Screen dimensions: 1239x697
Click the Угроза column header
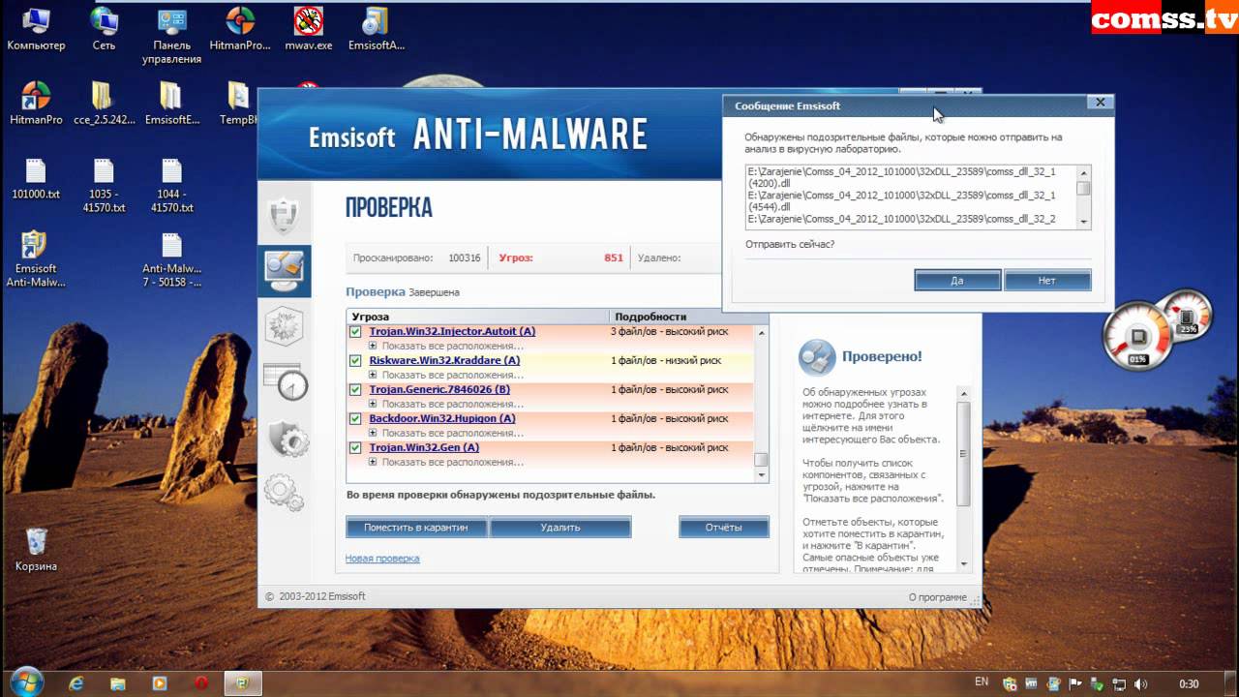click(478, 317)
